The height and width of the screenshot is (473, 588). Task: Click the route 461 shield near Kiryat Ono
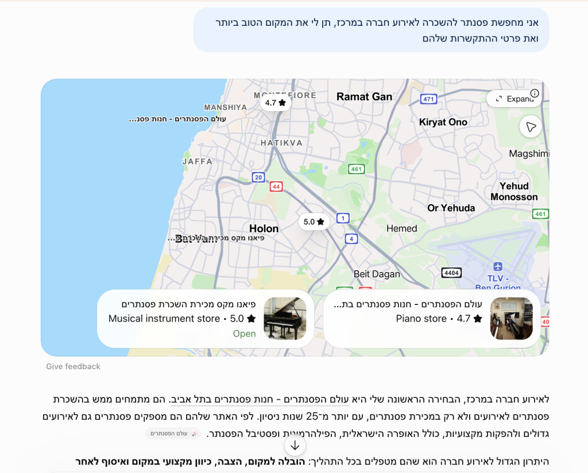click(356, 169)
